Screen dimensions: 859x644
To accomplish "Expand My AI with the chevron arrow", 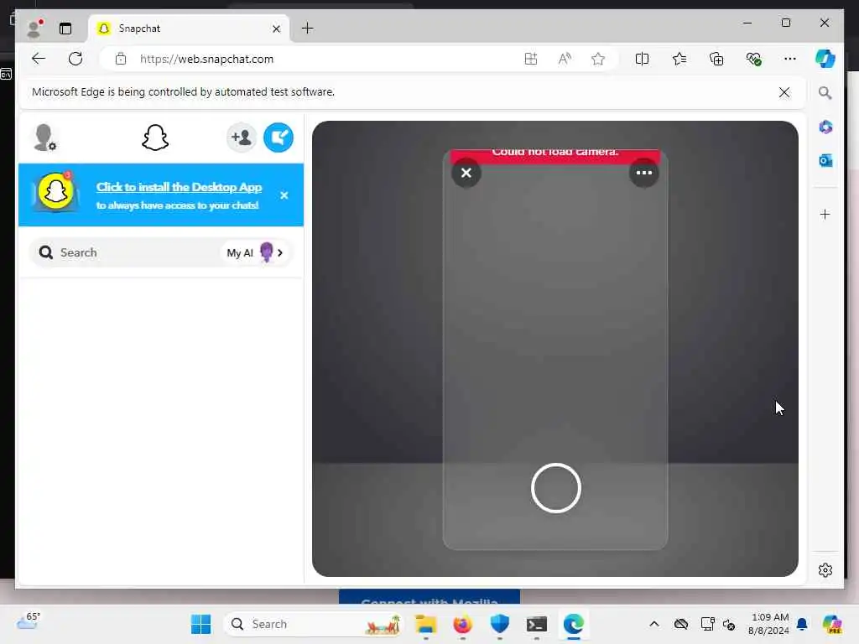I will [280, 252].
